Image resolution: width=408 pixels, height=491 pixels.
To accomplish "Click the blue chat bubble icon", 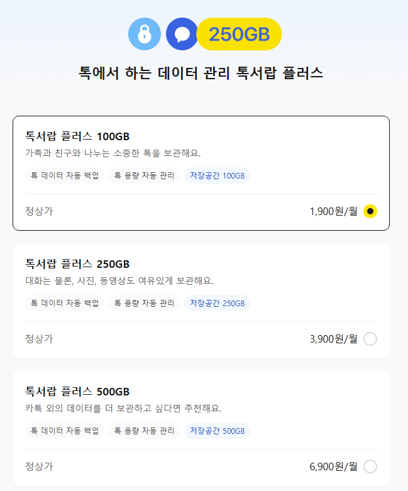I will 182,34.
